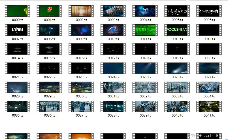Select the 0022.ts video icon
The image size is (228, 140).
[x=49, y=68]
